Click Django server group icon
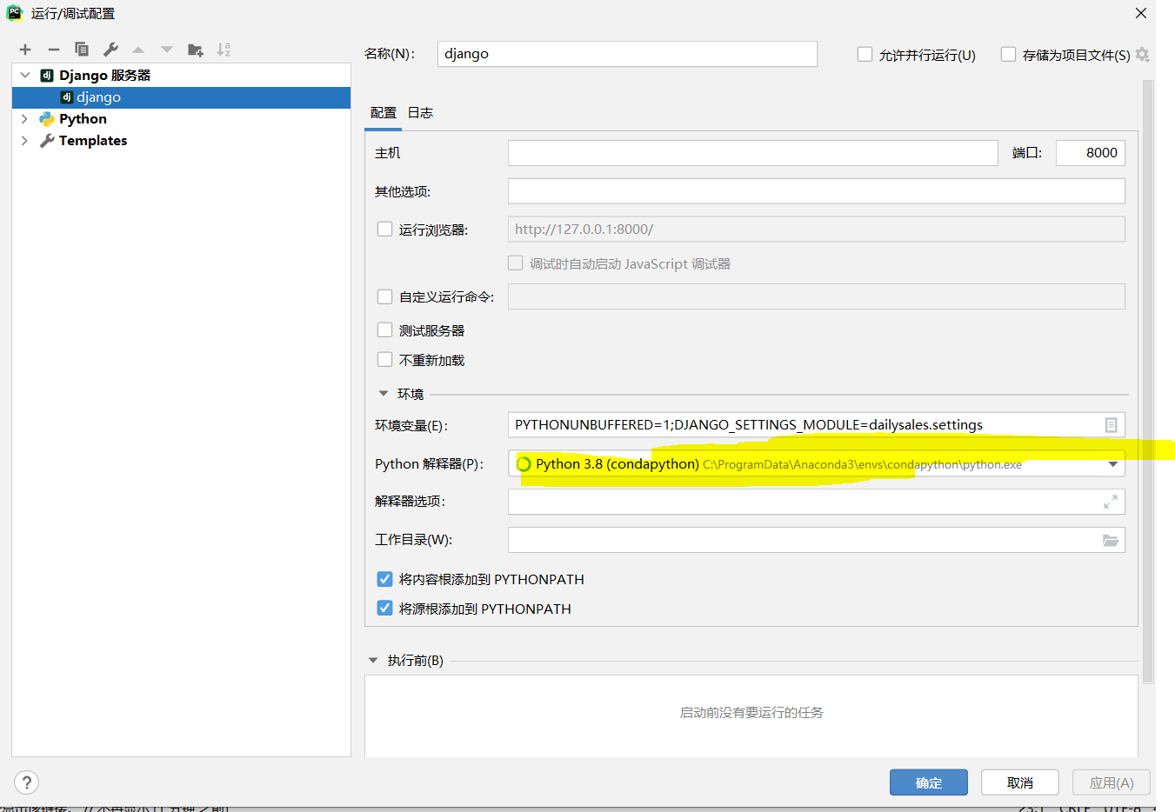Image resolution: width=1175 pixels, height=812 pixels. [x=47, y=76]
